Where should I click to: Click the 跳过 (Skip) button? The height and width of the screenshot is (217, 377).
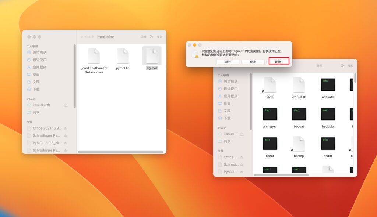228,61
